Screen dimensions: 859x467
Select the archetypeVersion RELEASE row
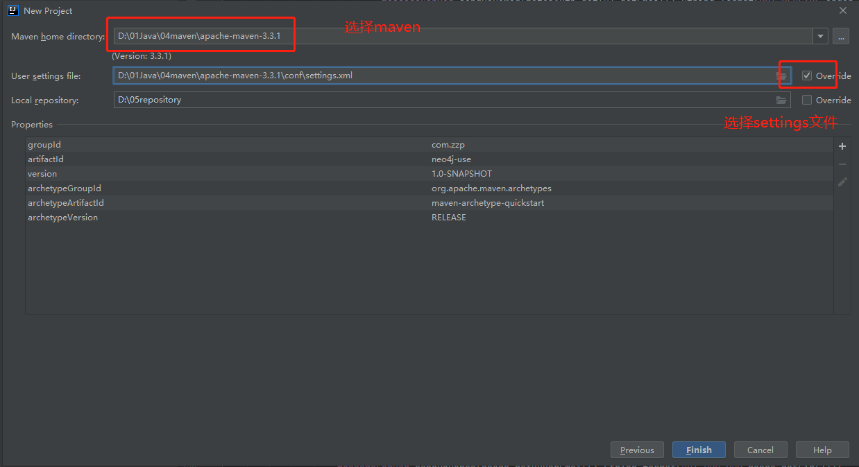(x=429, y=218)
